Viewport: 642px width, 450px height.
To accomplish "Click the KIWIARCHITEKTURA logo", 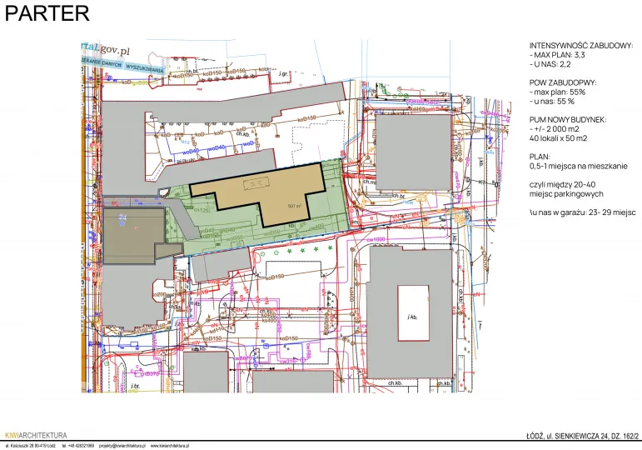I will tap(36, 436).
